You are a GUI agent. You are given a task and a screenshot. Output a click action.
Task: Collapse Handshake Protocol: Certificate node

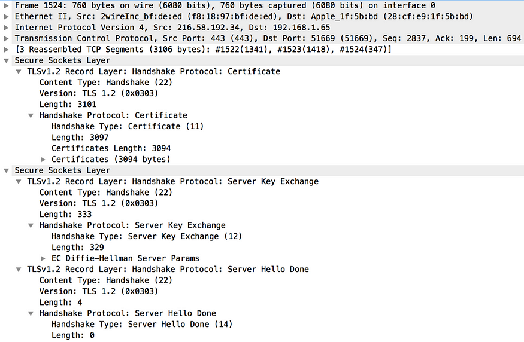tap(31, 116)
